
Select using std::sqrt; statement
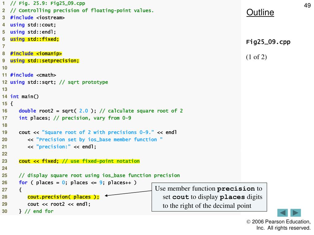[x=33, y=82]
